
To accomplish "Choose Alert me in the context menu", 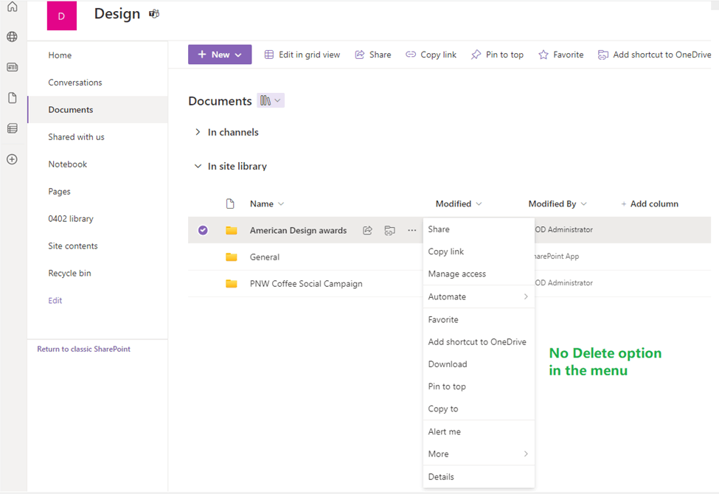I will [x=479, y=431].
